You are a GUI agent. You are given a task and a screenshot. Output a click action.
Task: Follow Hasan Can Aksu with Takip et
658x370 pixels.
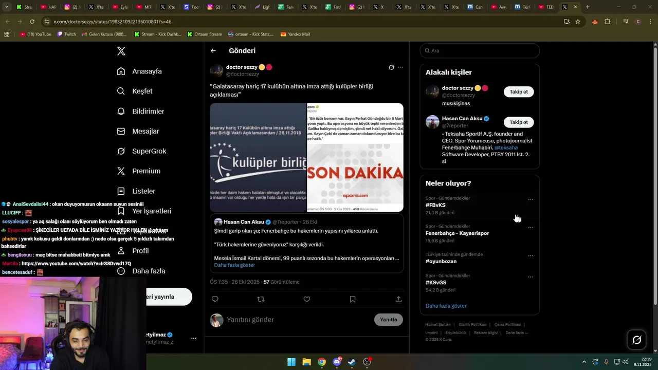coord(519,122)
